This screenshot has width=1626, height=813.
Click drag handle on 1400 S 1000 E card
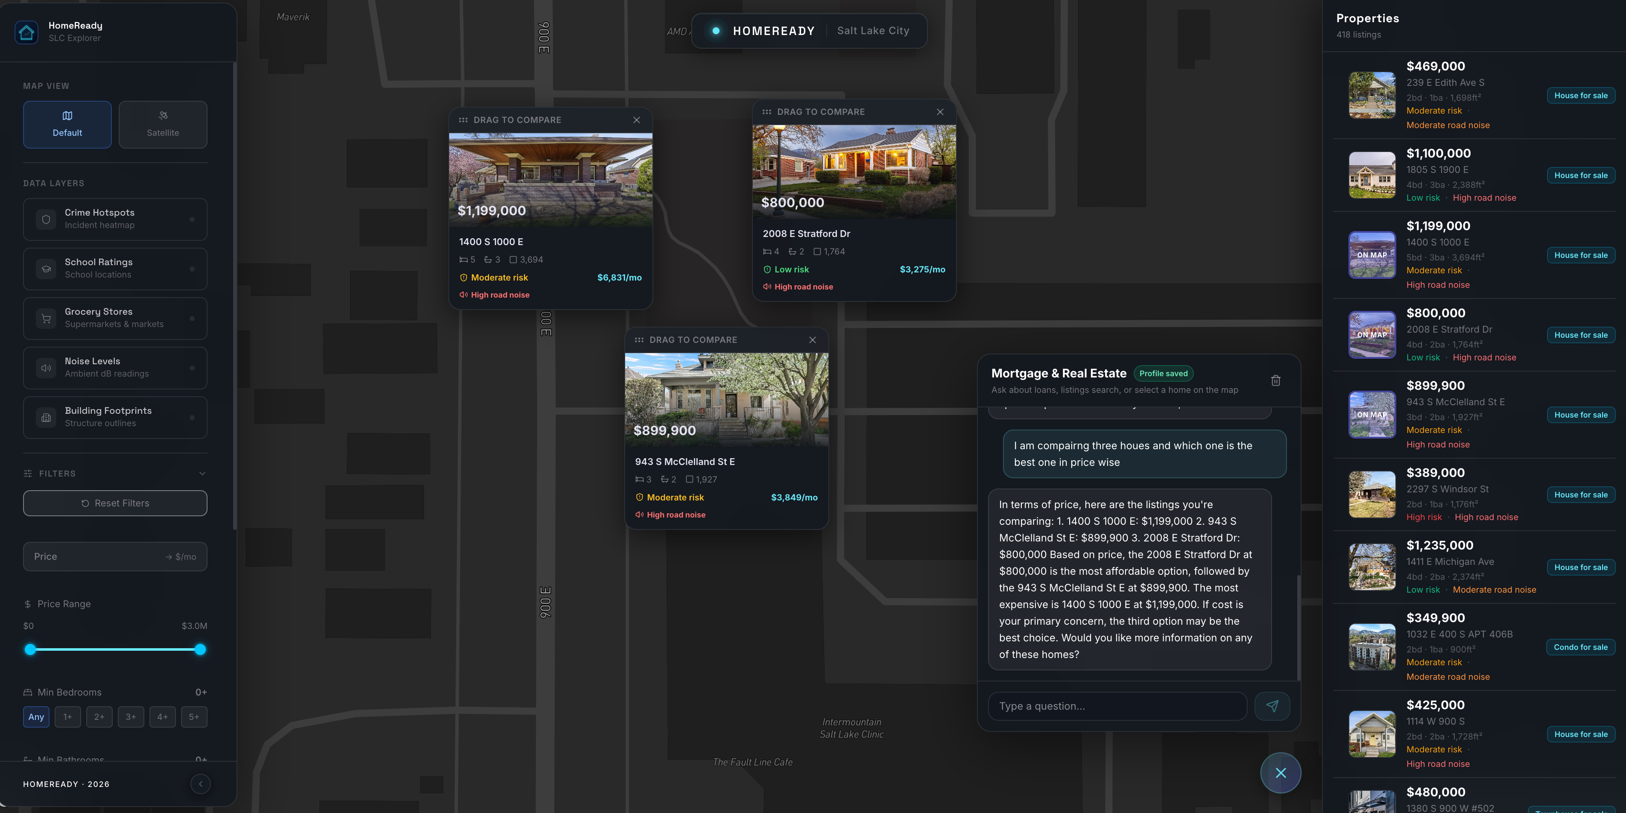pyautogui.click(x=463, y=120)
